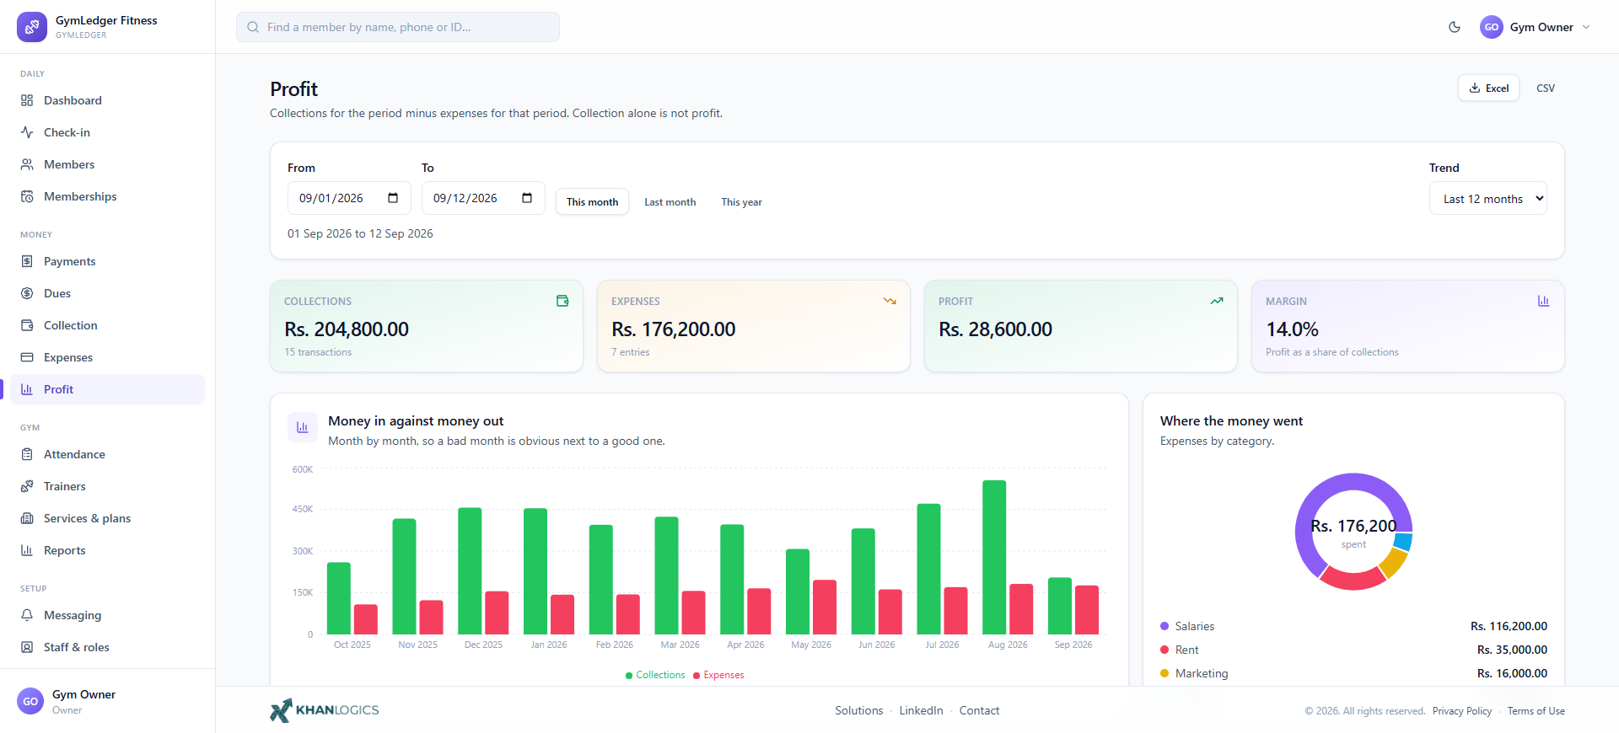Click the Aug 2026 collections bar
The height and width of the screenshot is (733, 1619).
(x=994, y=557)
